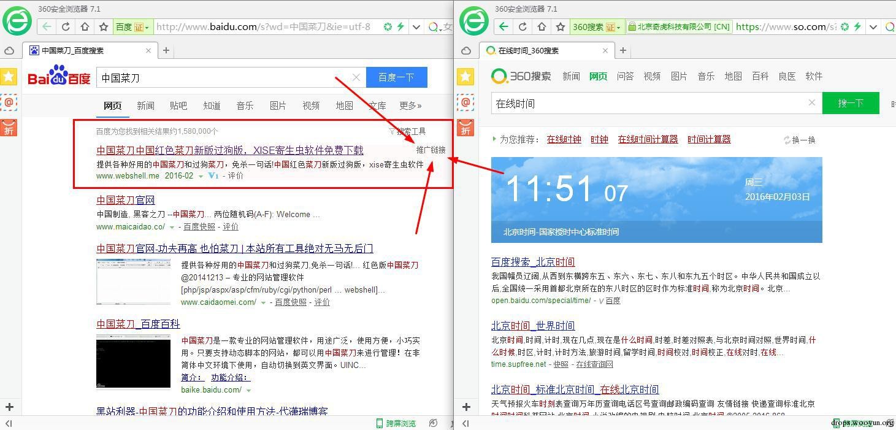Viewport: 896px width, 430px height.
Task: Click the home icon in the right 360搜索 browser
Action: click(542, 27)
